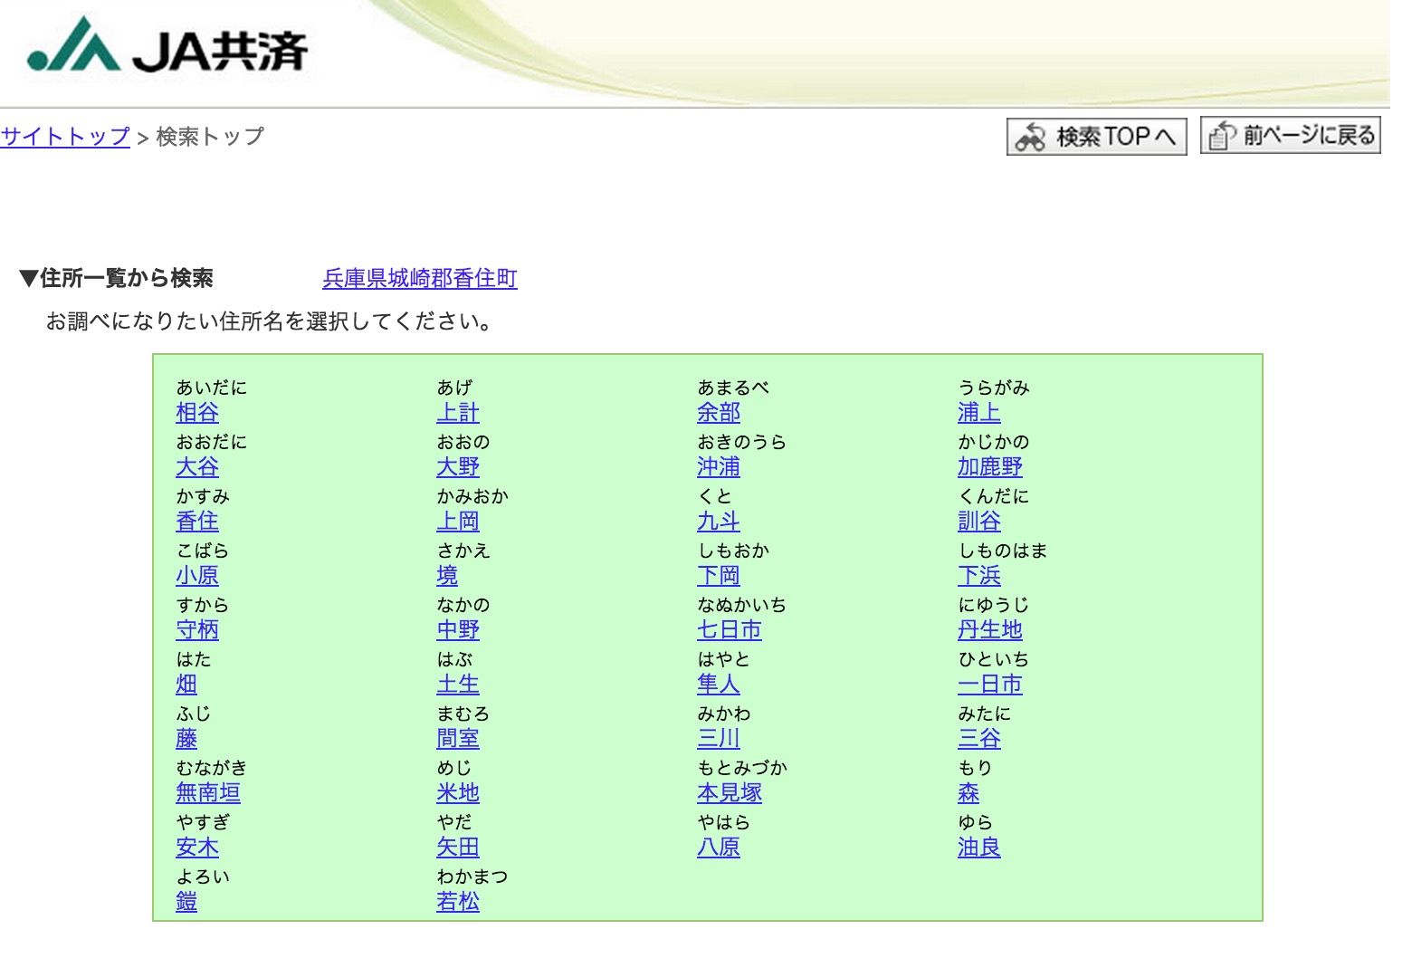Open the 藤 address link
The height and width of the screenshot is (958, 1412).
point(186,739)
